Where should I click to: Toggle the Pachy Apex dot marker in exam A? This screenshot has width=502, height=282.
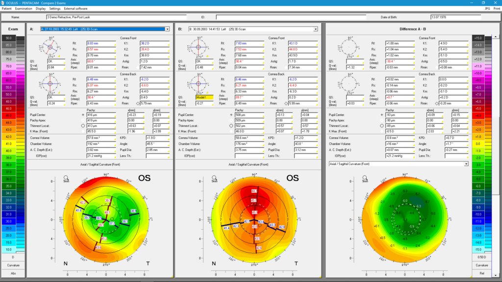coord(82,120)
